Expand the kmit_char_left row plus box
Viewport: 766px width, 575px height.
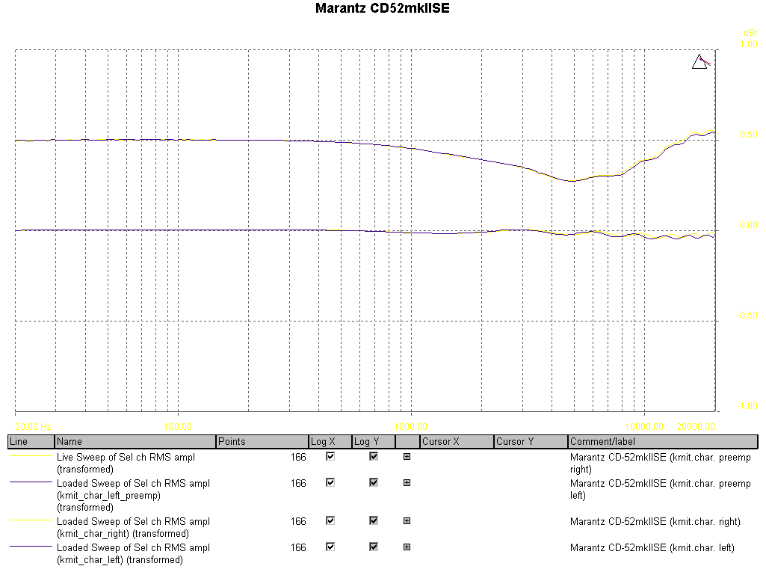tap(407, 547)
